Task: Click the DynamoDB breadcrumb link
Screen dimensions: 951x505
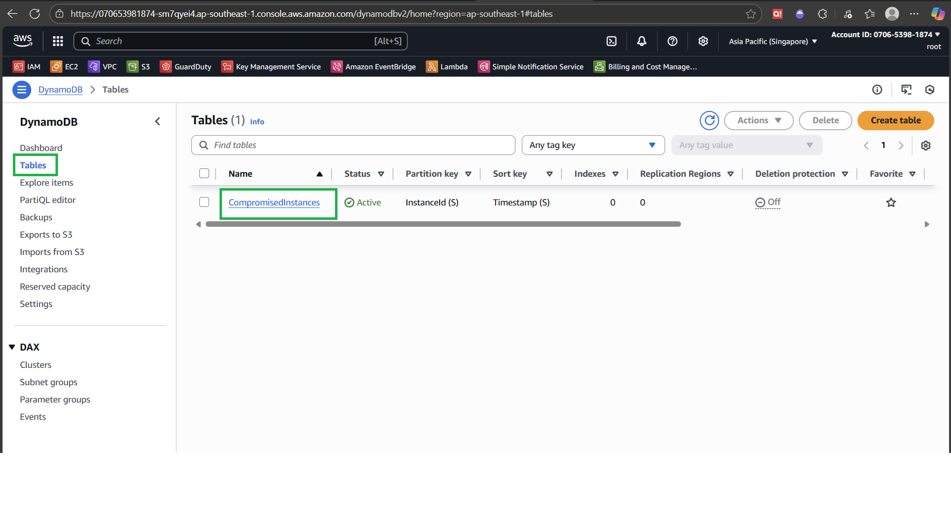Action: (x=60, y=90)
